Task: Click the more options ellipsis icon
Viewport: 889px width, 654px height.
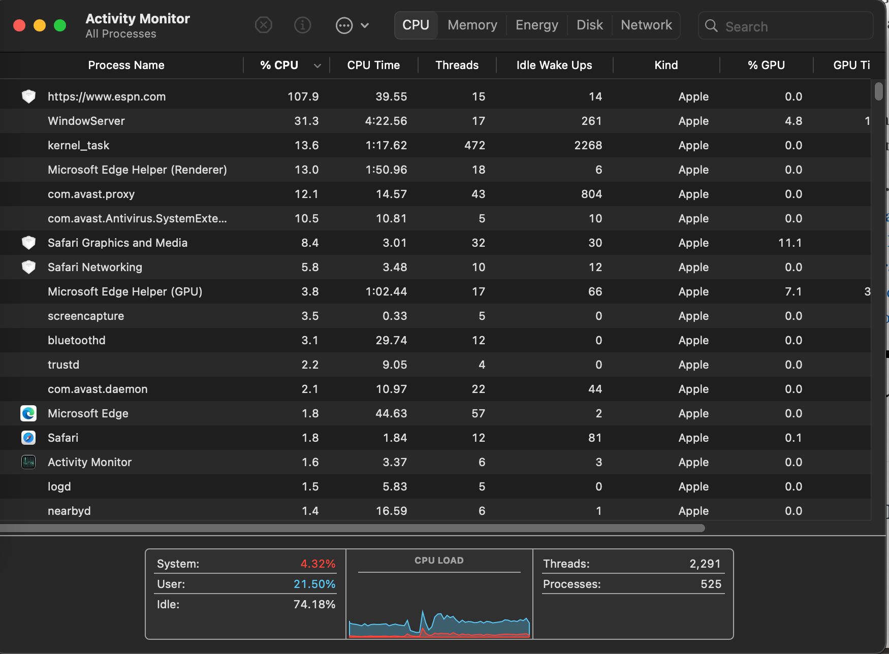Action: 344,25
